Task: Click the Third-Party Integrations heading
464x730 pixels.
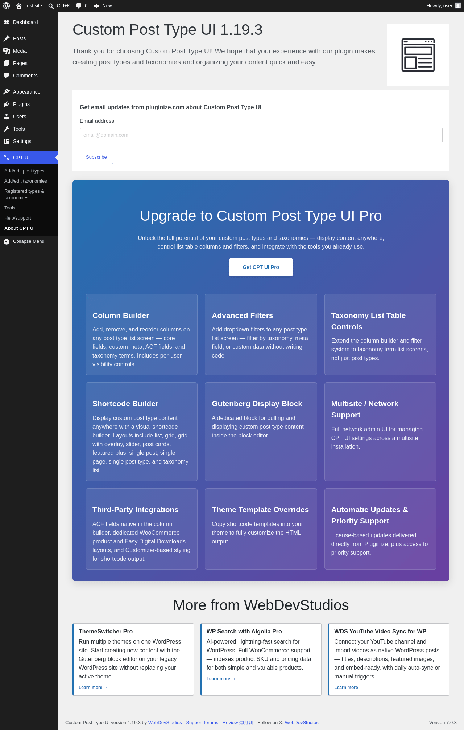Action: (x=136, y=510)
